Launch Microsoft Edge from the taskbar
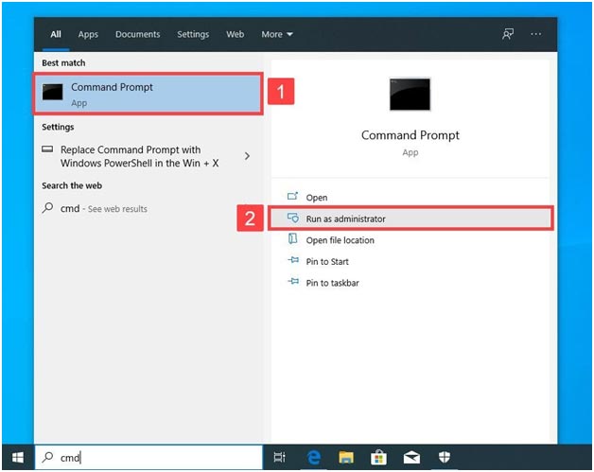Image resolution: width=594 pixels, height=472 pixels. pyautogui.click(x=314, y=458)
